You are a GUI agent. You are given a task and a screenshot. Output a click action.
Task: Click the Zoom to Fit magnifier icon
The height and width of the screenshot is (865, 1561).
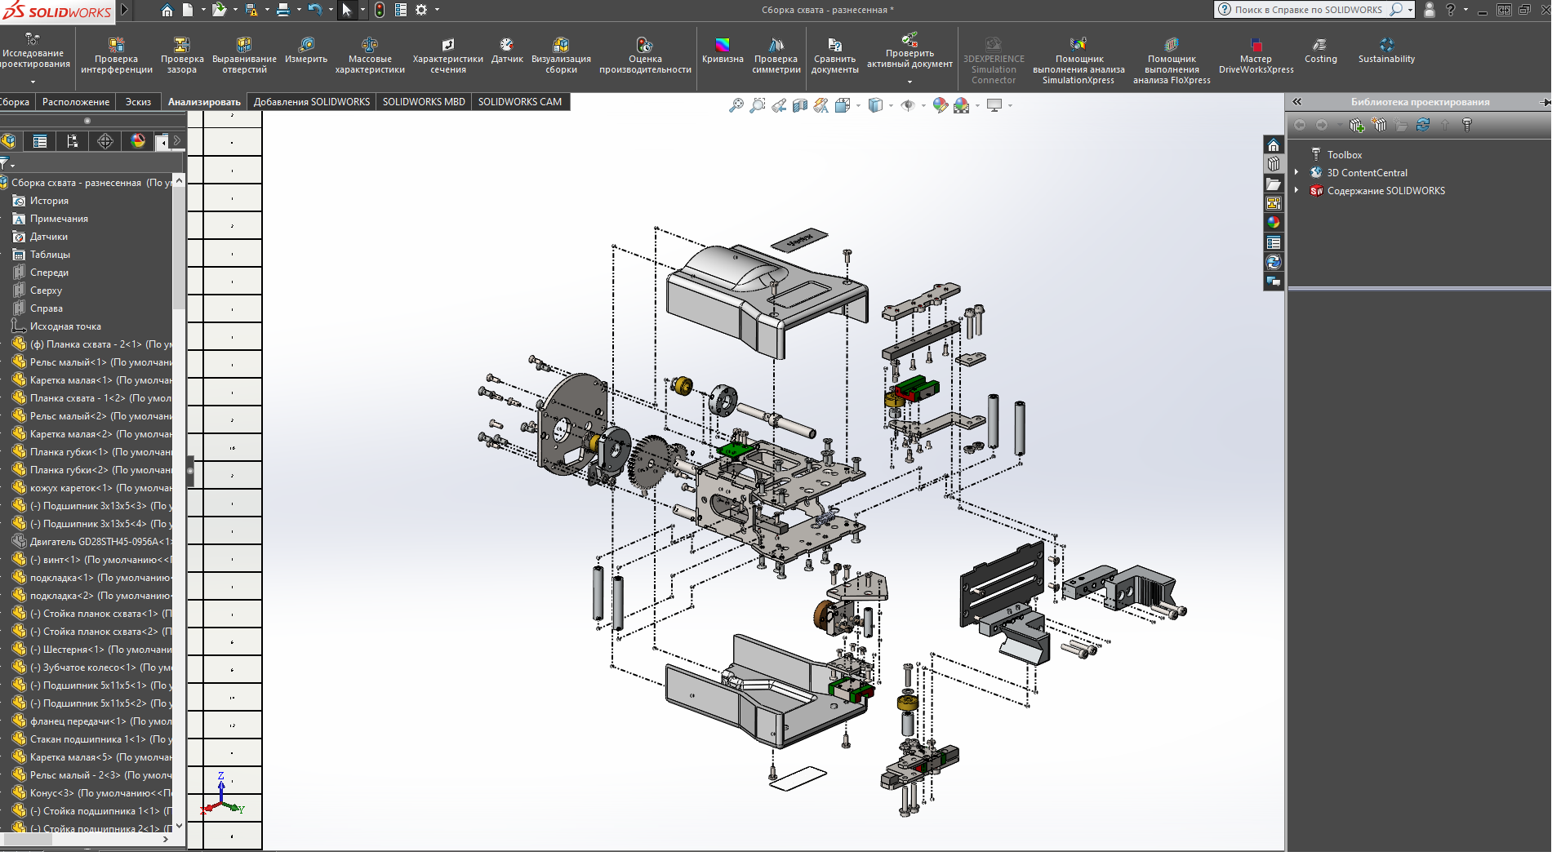[736, 105]
